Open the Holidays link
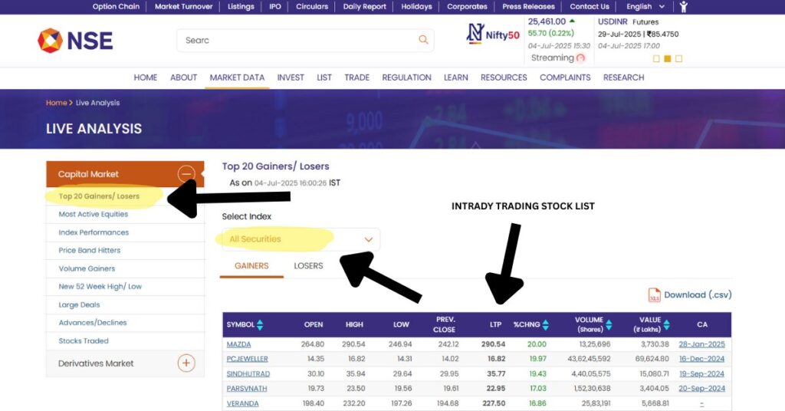Viewport: 785px width, 411px height. click(416, 6)
